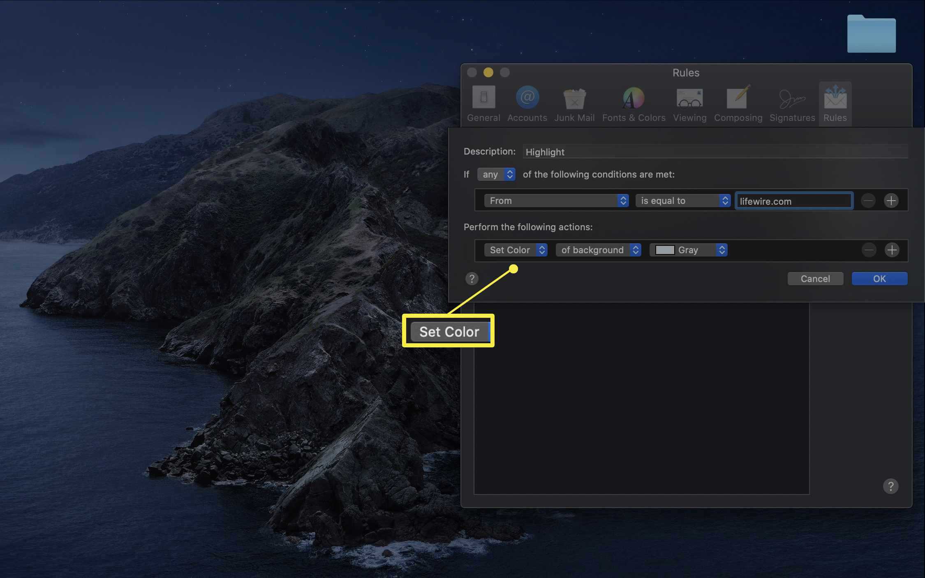
Task: Open the Composing preferences panel
Action: coord(738,103)
